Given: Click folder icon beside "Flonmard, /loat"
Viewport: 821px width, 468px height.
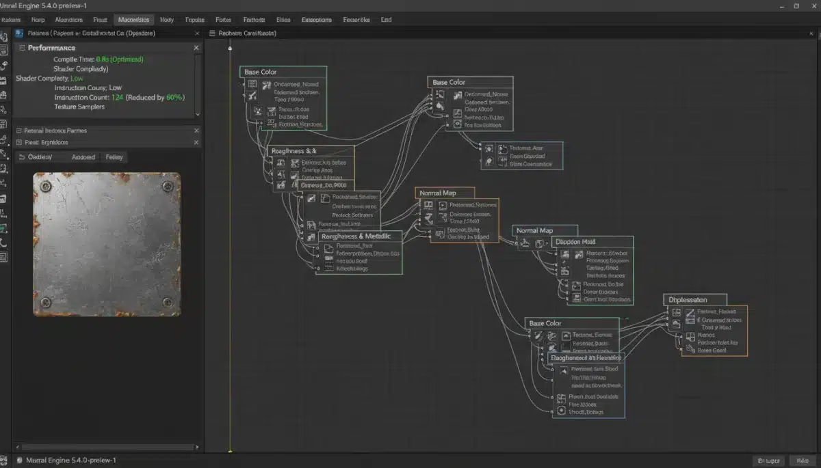Looking at the screenshot, I should pyautogui.click(x=328, y=247).
